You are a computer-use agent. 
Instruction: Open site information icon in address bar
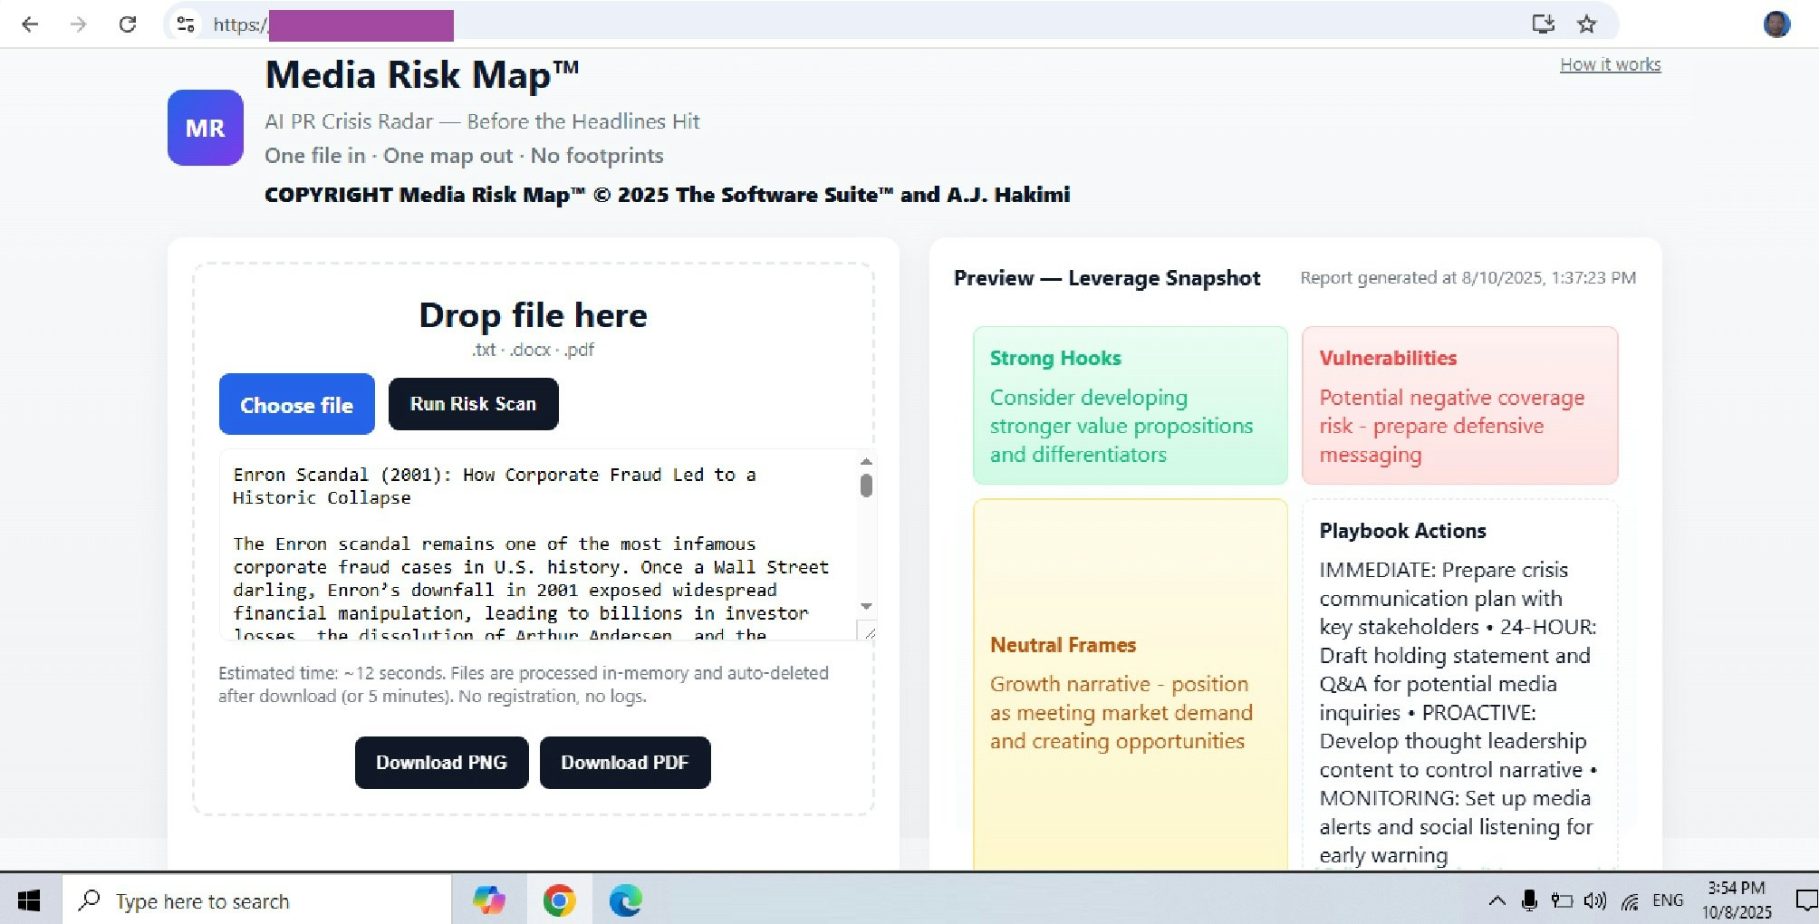click(x=186, y=24)
